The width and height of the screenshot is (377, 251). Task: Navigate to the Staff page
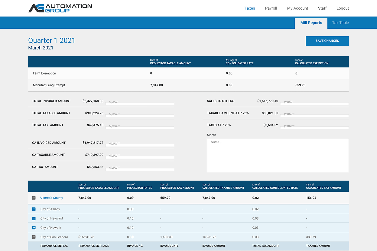[322, 8]
